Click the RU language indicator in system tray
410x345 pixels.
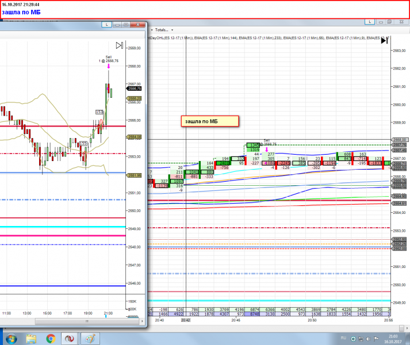[344, 338]
